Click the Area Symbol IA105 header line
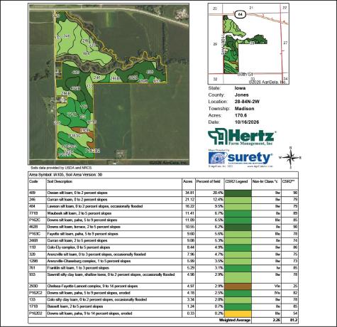337x327 pixels. [x=65, y=175]
